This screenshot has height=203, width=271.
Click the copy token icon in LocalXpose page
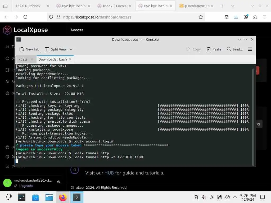pyautogui.click(x=258, y=124)
